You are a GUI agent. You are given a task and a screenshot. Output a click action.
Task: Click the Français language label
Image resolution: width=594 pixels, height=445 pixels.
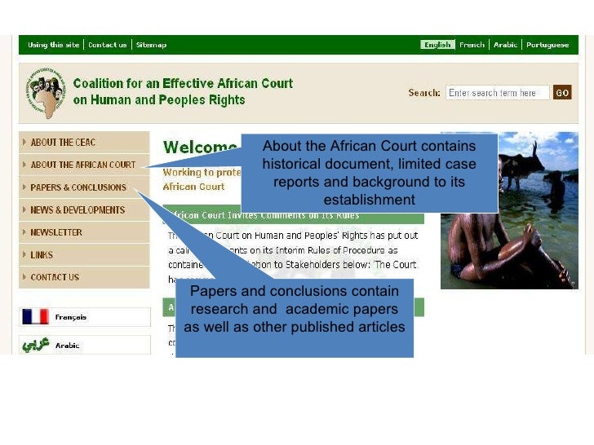click(x=71, y=317)
